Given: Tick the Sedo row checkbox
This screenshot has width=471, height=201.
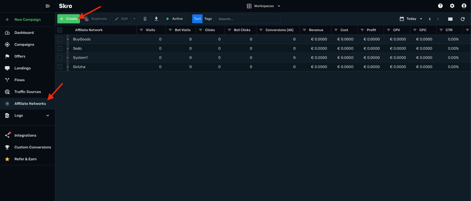Looking at the screenshot, I should pos(60,48).
